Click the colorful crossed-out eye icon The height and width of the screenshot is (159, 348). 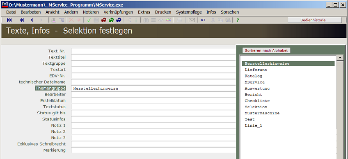pos(168,20)
